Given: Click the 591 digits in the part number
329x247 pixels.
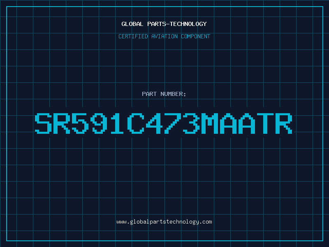Looking at the screenshot, I should [x=99, y=123].
